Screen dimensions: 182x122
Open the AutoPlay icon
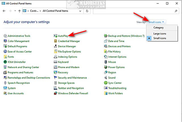click(x=55, y=36)
